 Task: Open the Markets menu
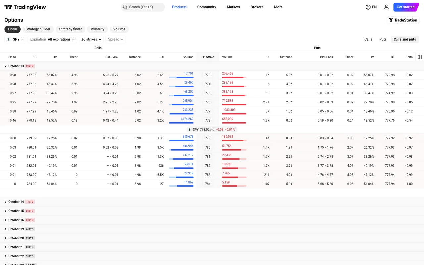coord(233,7)
